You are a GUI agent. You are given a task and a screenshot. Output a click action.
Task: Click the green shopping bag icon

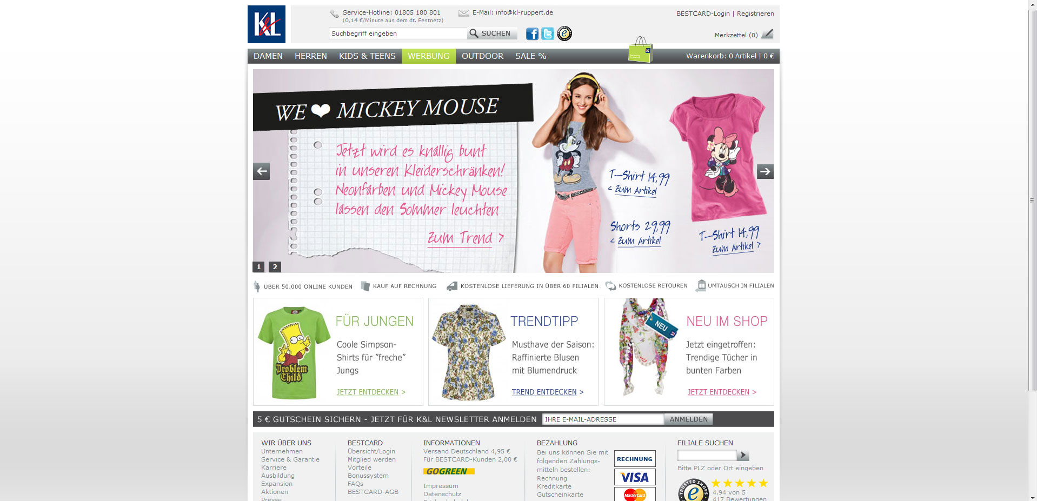pos(640,50)
